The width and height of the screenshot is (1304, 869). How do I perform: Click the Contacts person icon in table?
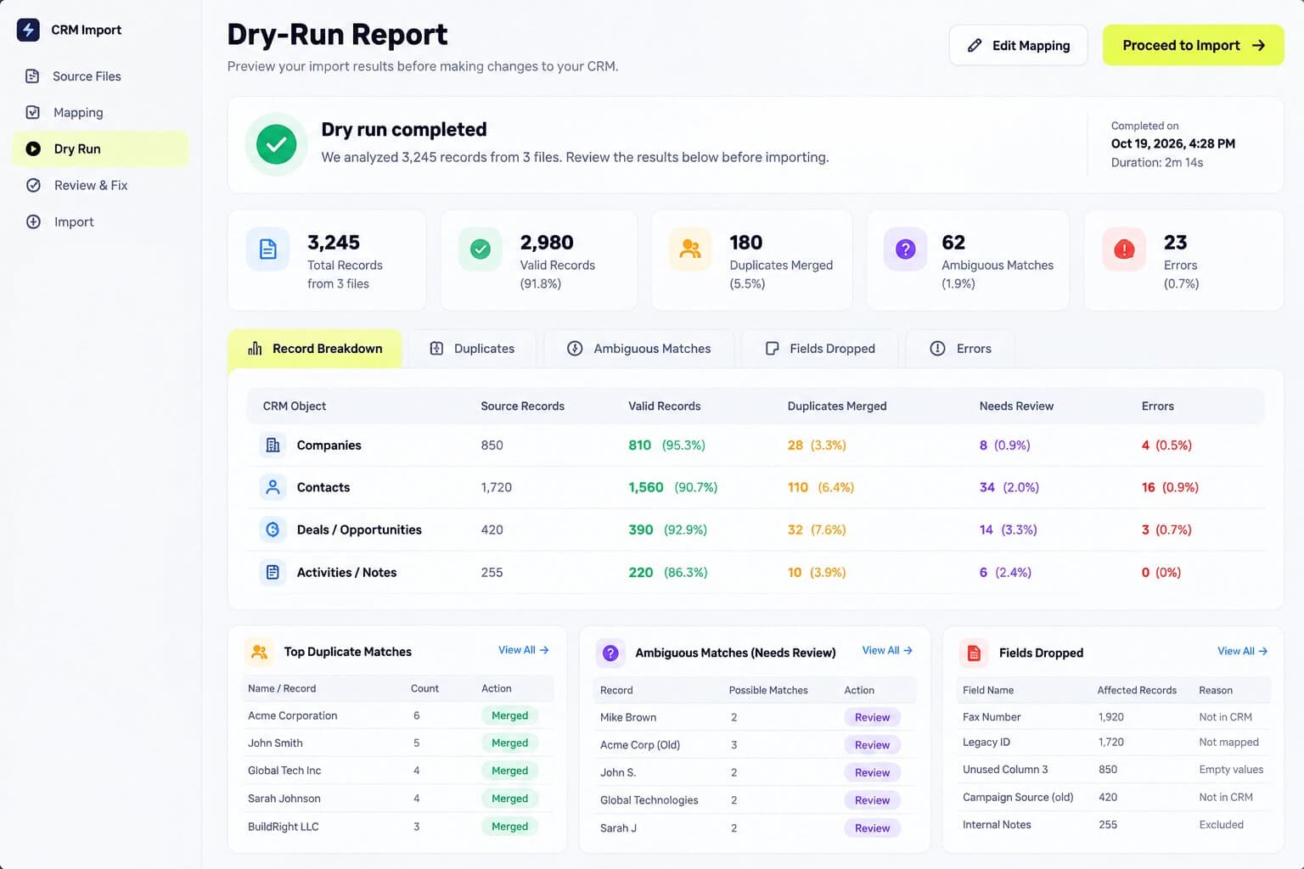[273, 487]
